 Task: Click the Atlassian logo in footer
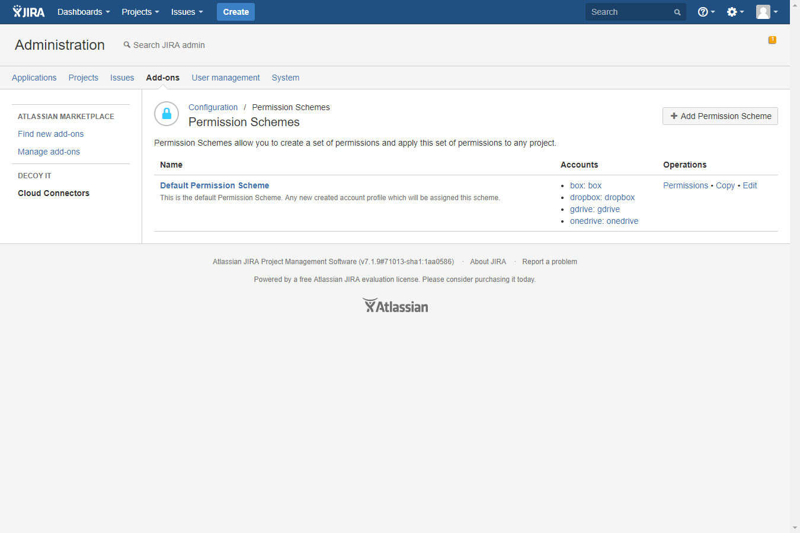(x=395, y=306)
